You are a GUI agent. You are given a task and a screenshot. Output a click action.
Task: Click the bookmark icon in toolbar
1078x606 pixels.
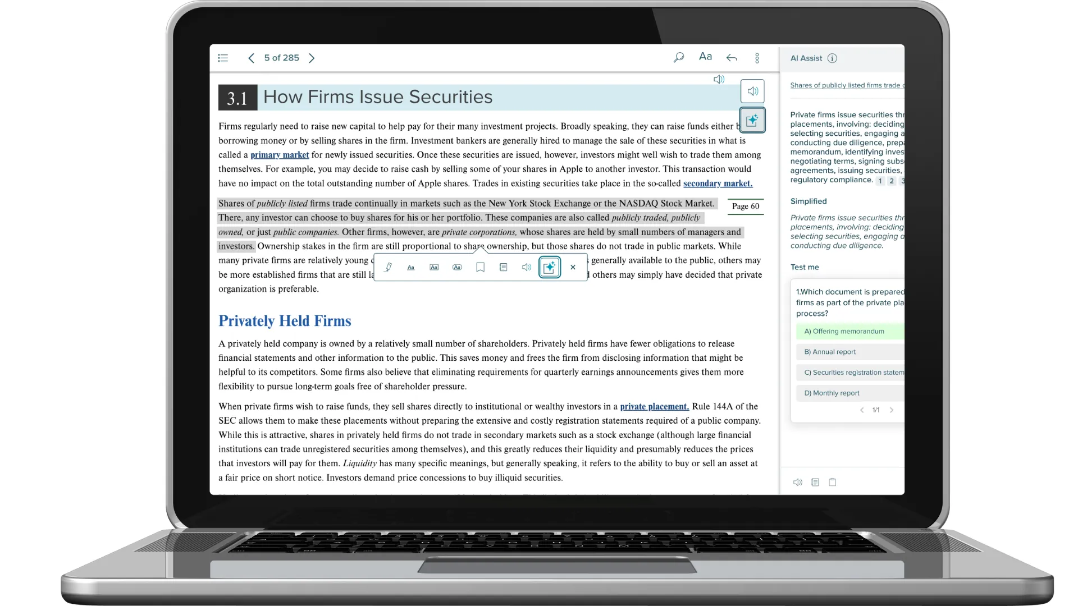click(481, 267)
